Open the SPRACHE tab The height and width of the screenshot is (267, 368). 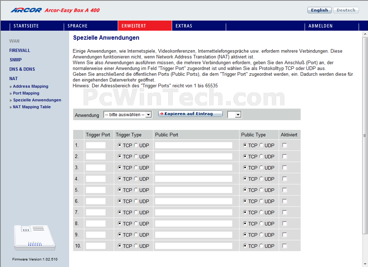tap(77, 26)
